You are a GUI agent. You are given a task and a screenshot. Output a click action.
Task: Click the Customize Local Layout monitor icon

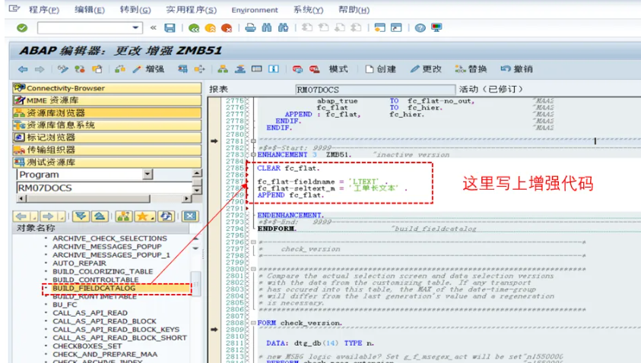tap(436, 28)
